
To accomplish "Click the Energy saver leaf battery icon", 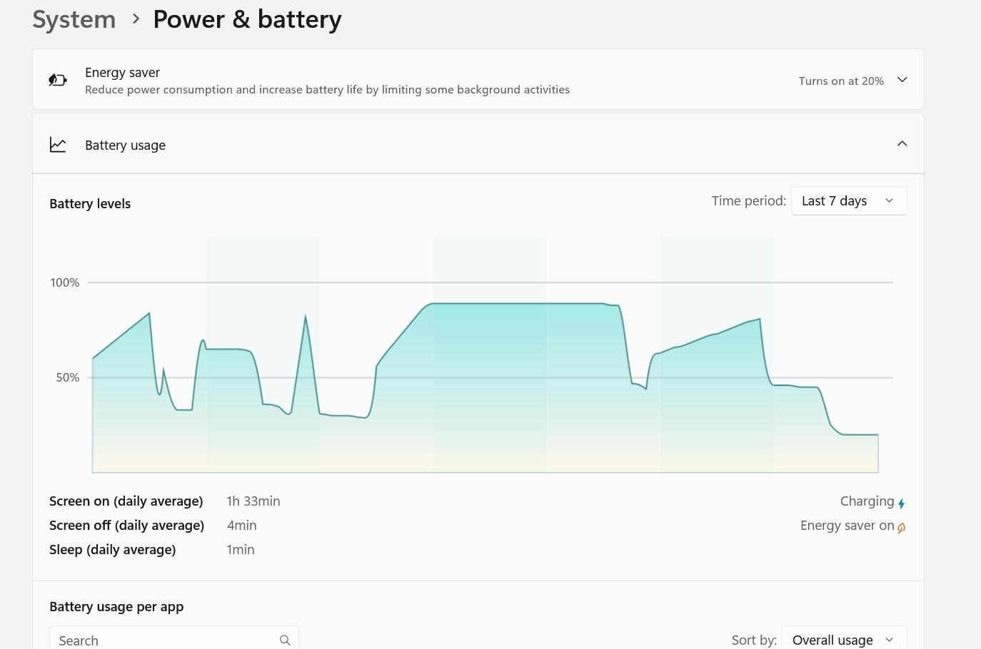I will 58,80.
